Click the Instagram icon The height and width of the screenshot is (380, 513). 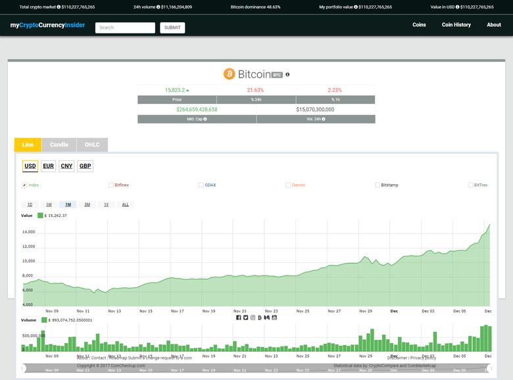coord(253,318)
